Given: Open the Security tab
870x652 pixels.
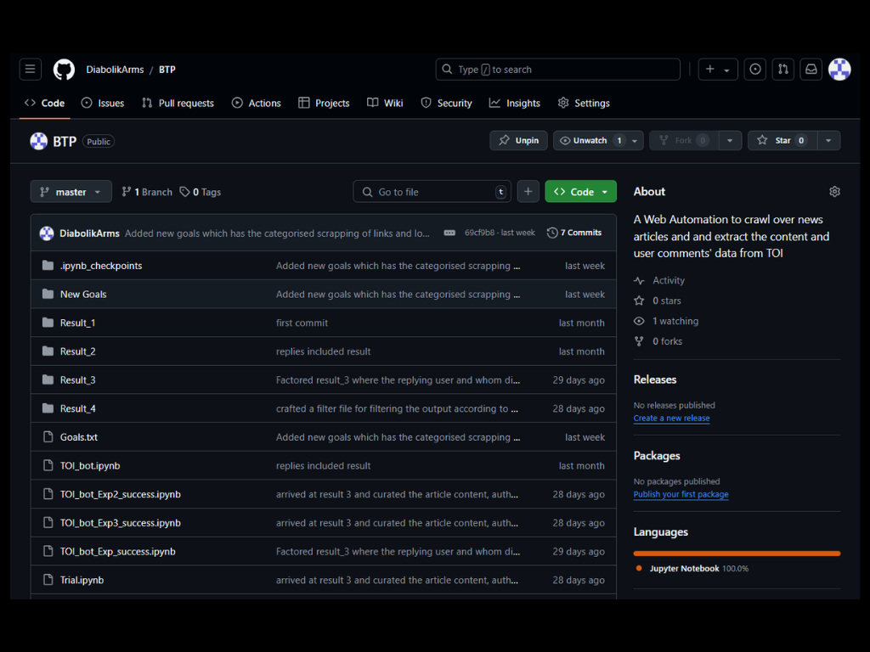Looking at the screenshot, I should coord(446,103).
